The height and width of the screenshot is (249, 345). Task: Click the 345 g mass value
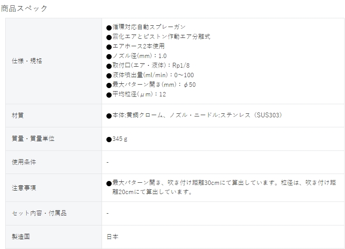(x=120, y=139)
